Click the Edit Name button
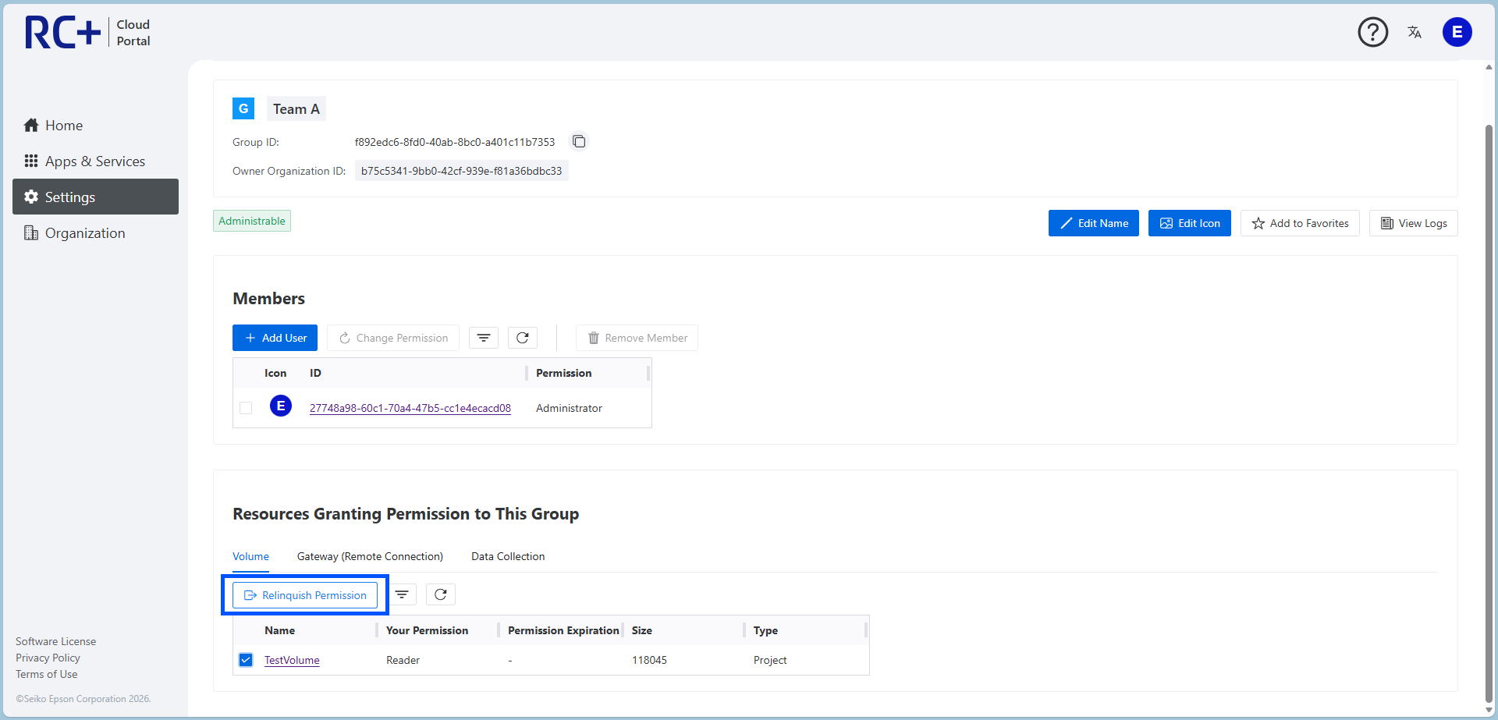This screenshot has width=1498, height=720. tap(1094, 223)
